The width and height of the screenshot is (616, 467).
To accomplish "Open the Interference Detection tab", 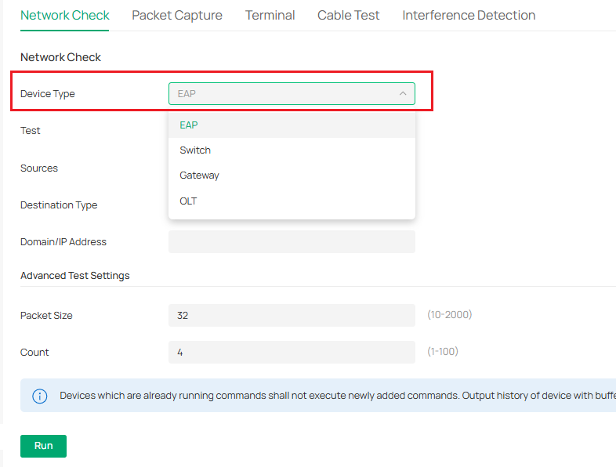I will pyautogui.click(x=469, y=16).
